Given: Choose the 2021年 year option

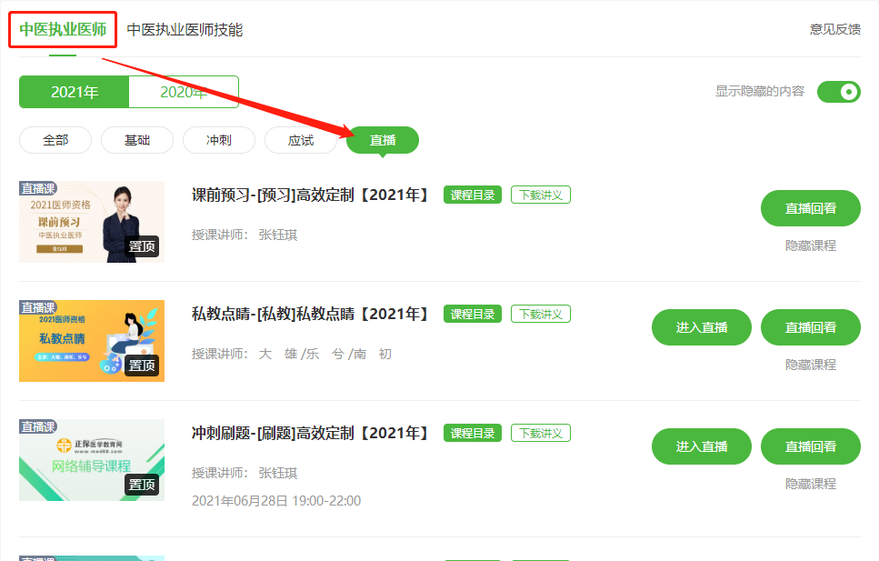Looking at the screenshot, I should click(74, 92).
